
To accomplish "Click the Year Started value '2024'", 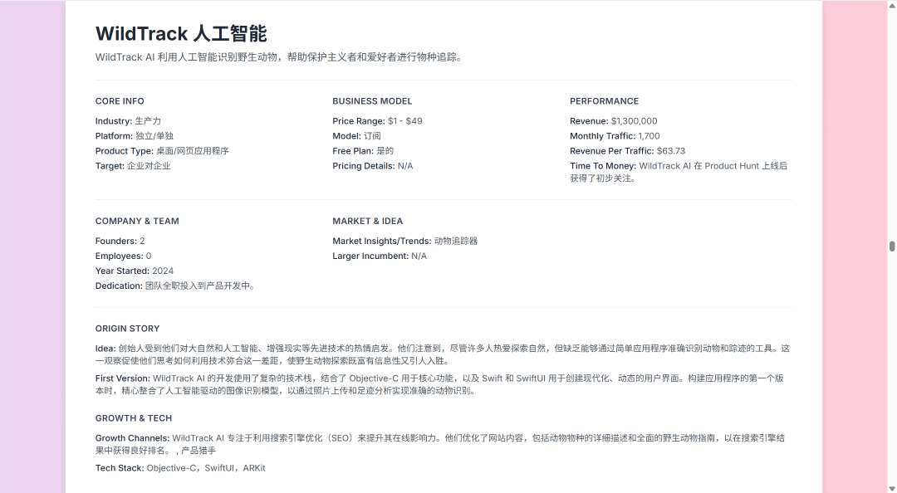I will coord(163,271).
